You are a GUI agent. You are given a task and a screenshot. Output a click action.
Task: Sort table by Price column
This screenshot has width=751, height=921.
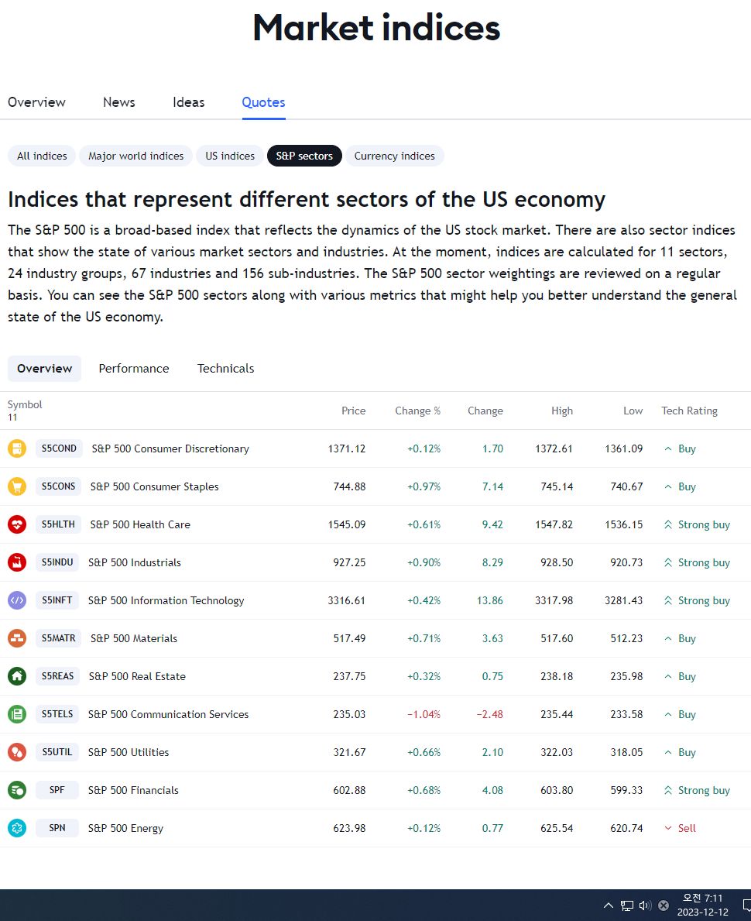354,411
